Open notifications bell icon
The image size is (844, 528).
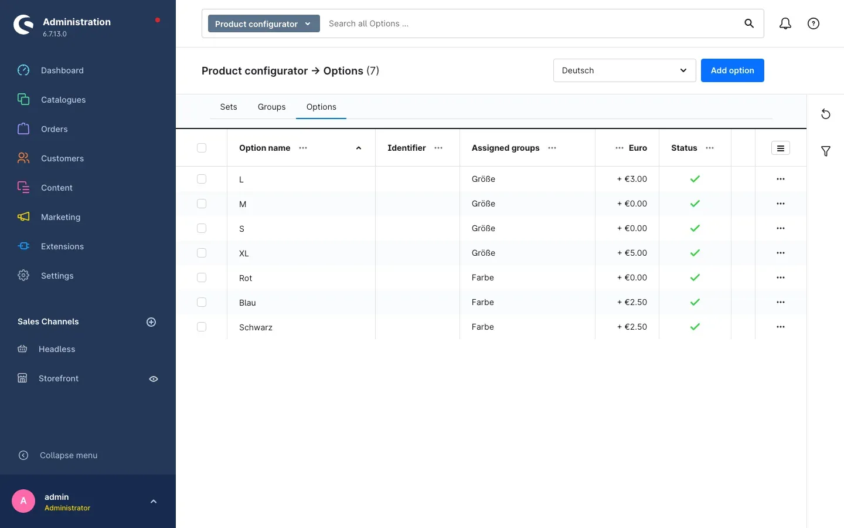[x=785, y=23]
